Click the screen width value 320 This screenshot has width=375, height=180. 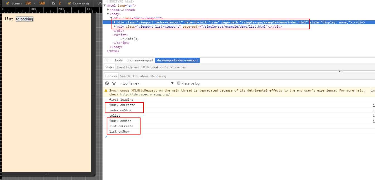point(28,3)
